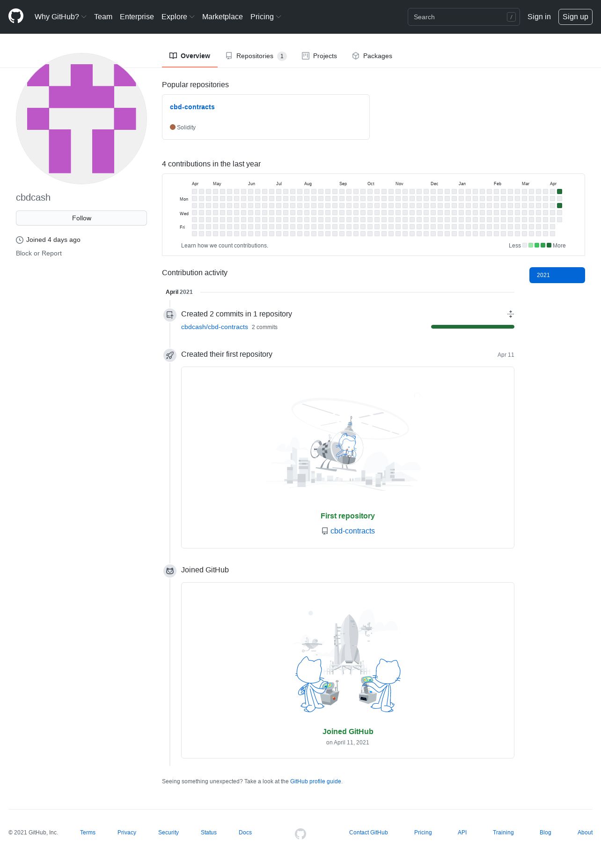Click the Sign up button
601x863 pixels.
point(575,17)
